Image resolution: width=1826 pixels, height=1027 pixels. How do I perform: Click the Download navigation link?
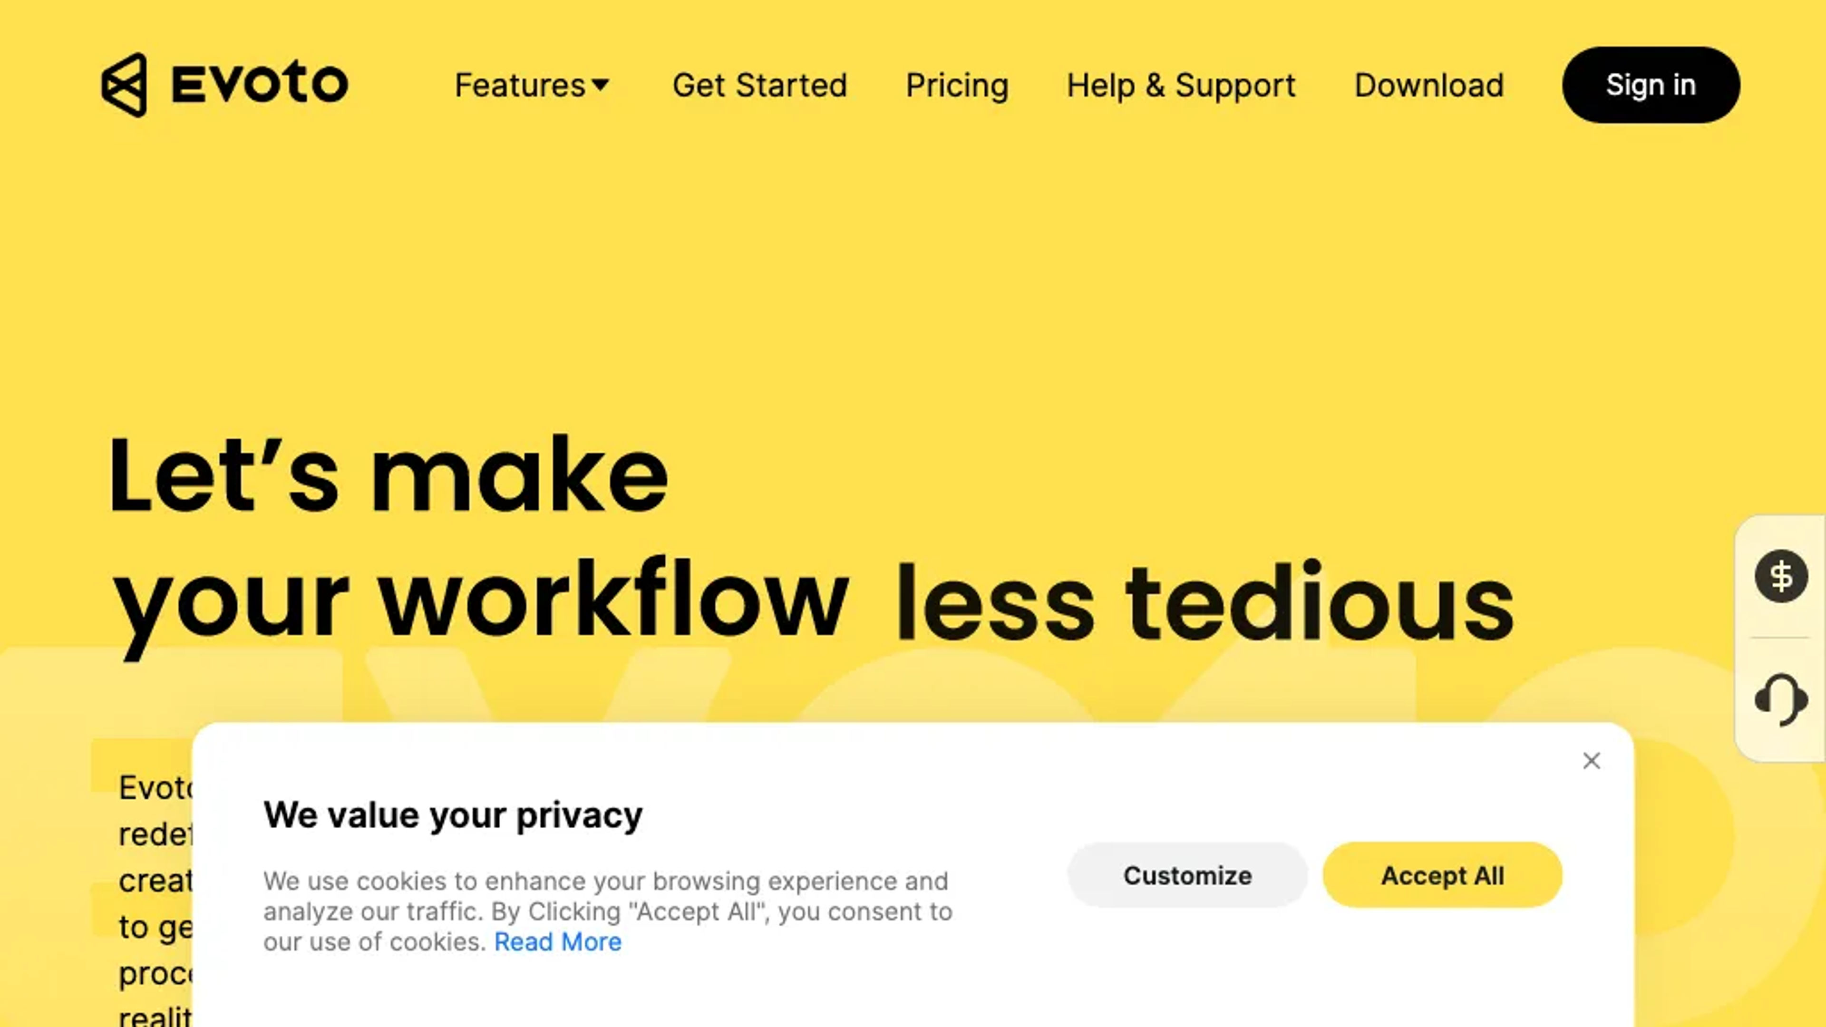pyautogui.click(x=1428, y=84)
